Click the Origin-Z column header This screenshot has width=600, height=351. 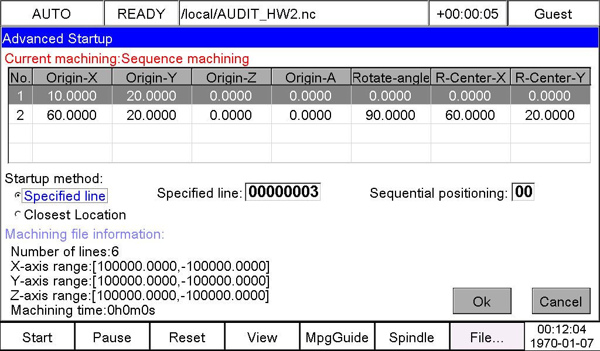[x=231, y=77]
